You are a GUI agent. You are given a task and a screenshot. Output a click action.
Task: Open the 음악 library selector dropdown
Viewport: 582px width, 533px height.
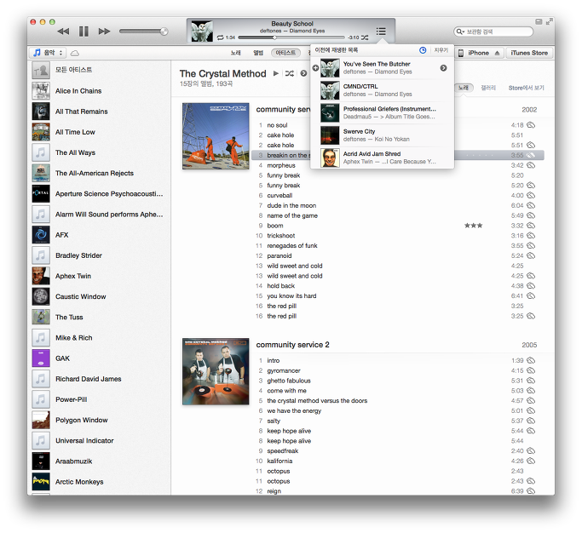[48, 53]
